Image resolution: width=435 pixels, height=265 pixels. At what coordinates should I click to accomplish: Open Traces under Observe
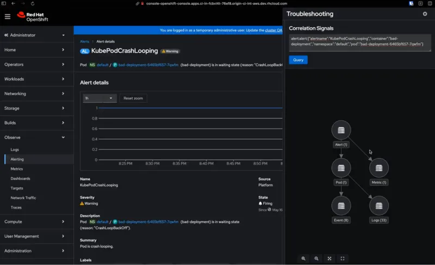point(16,207)
